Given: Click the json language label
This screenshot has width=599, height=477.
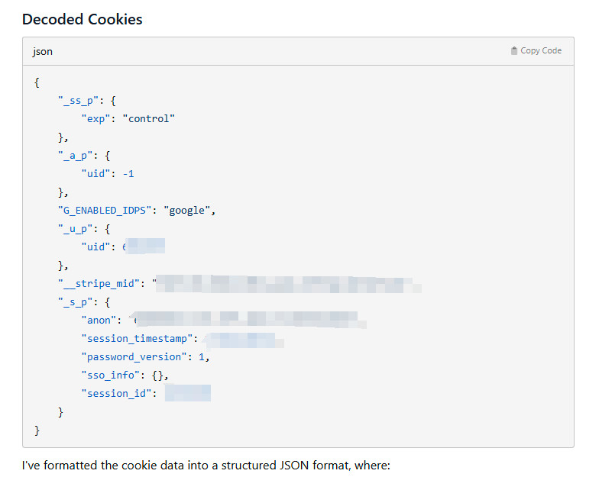Looking at the screenshot, I should tap(43, 52).
